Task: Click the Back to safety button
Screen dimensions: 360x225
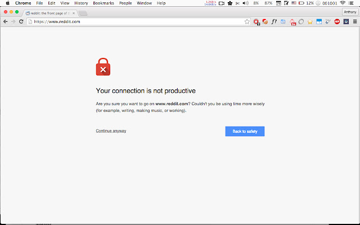Action: click(x=245, y=131)
